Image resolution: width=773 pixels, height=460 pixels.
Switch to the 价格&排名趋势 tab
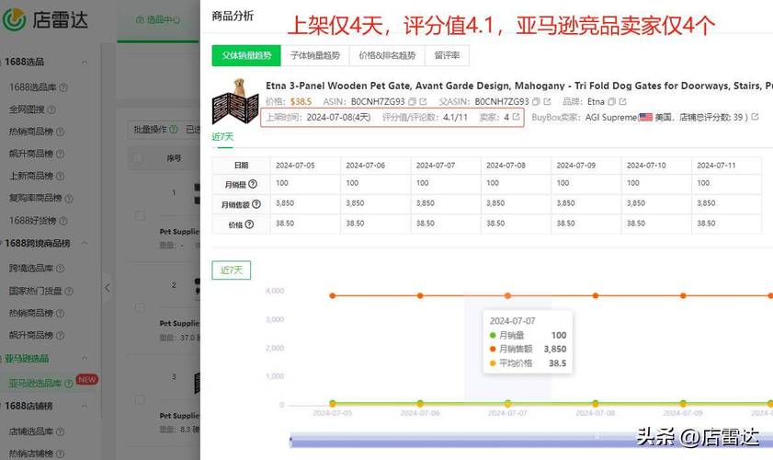(387, 55)
